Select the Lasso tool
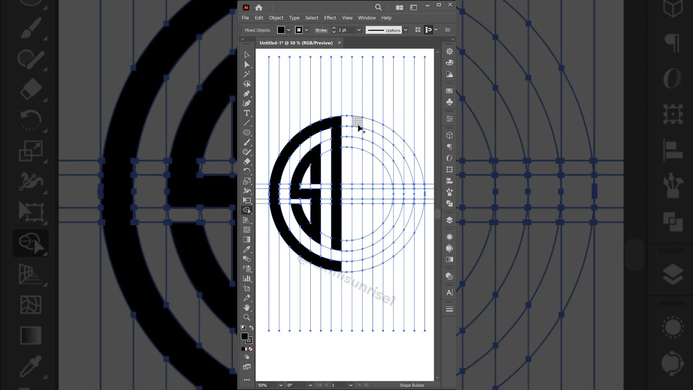The width and height of the screenshot is (693, 390). pos(247,84)
